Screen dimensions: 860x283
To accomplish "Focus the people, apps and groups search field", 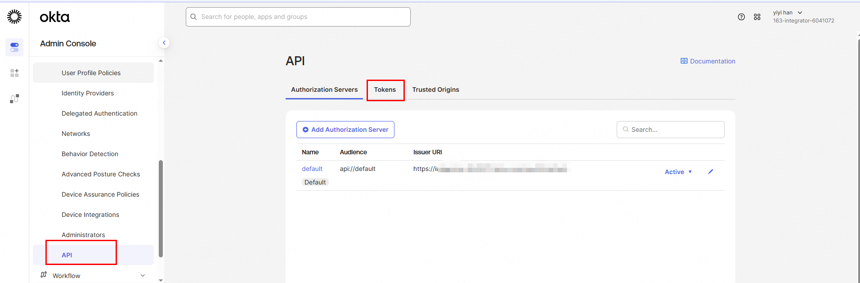I will pos(298,17).
